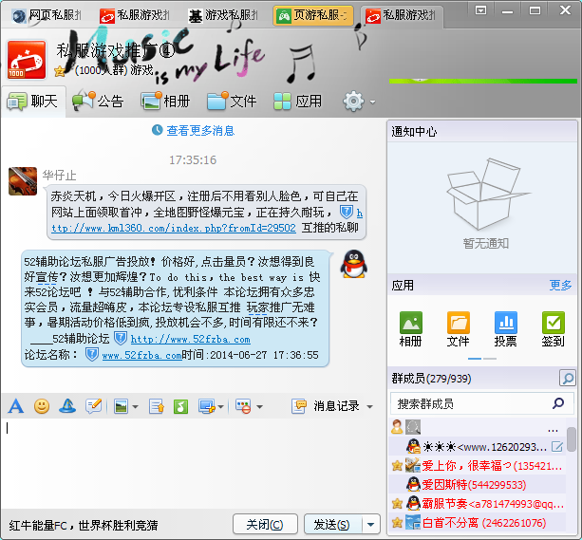This screenshot has width=582, height=540.
Task: Click the 红牛能量FC world cup ad text
Action: (x=84, y=525)
